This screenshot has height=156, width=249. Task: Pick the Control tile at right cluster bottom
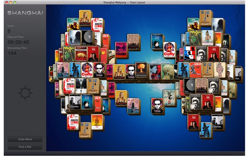(217, 122)
